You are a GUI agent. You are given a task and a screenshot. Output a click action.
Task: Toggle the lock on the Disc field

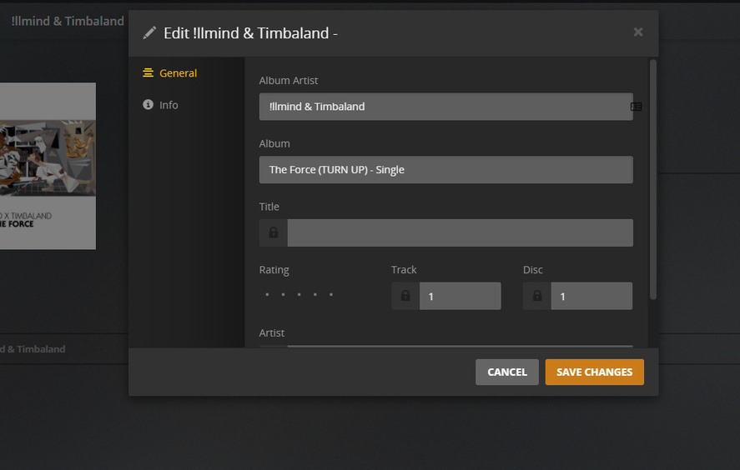pos(537,296)
